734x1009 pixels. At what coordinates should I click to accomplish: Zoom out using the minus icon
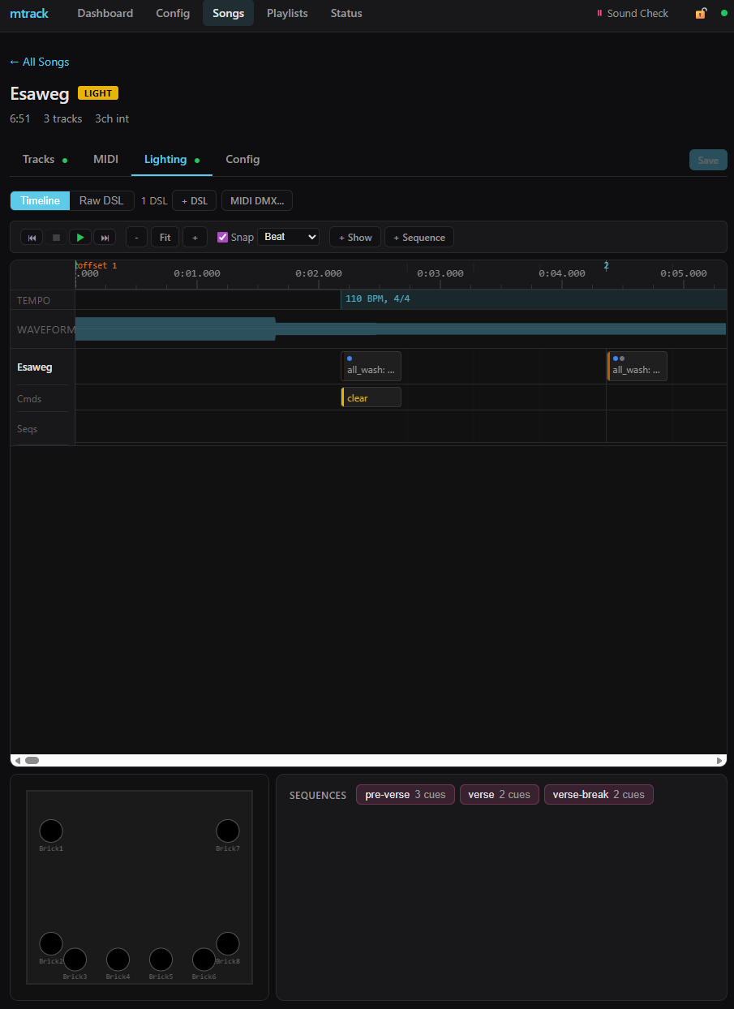(135, 237)
